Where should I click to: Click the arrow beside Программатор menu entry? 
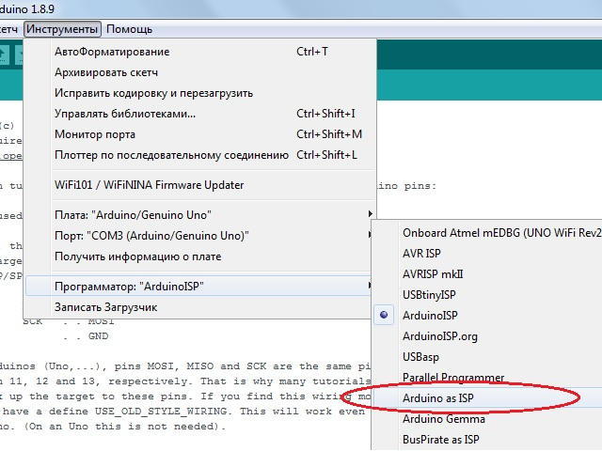370,285
